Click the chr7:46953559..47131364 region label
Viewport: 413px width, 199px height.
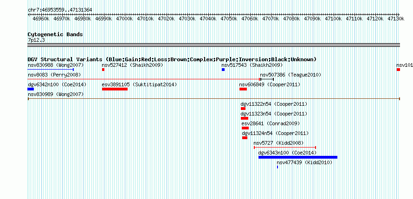(60, 10)
